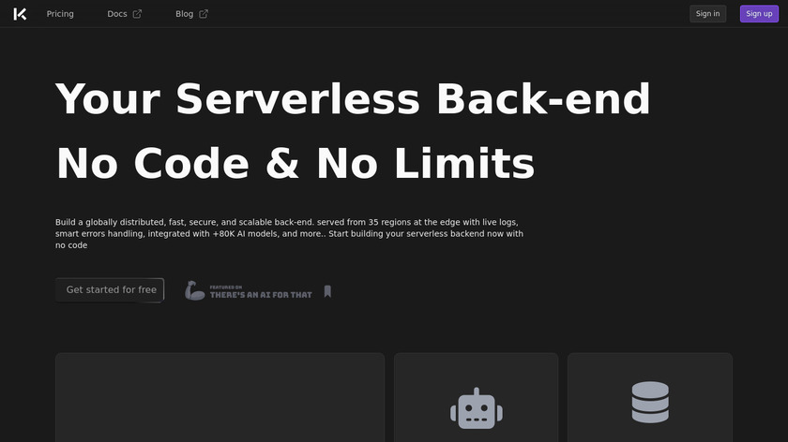788x442 pixels.
Task: Click the Your Serverless Back-end heading
Action: 353,99
